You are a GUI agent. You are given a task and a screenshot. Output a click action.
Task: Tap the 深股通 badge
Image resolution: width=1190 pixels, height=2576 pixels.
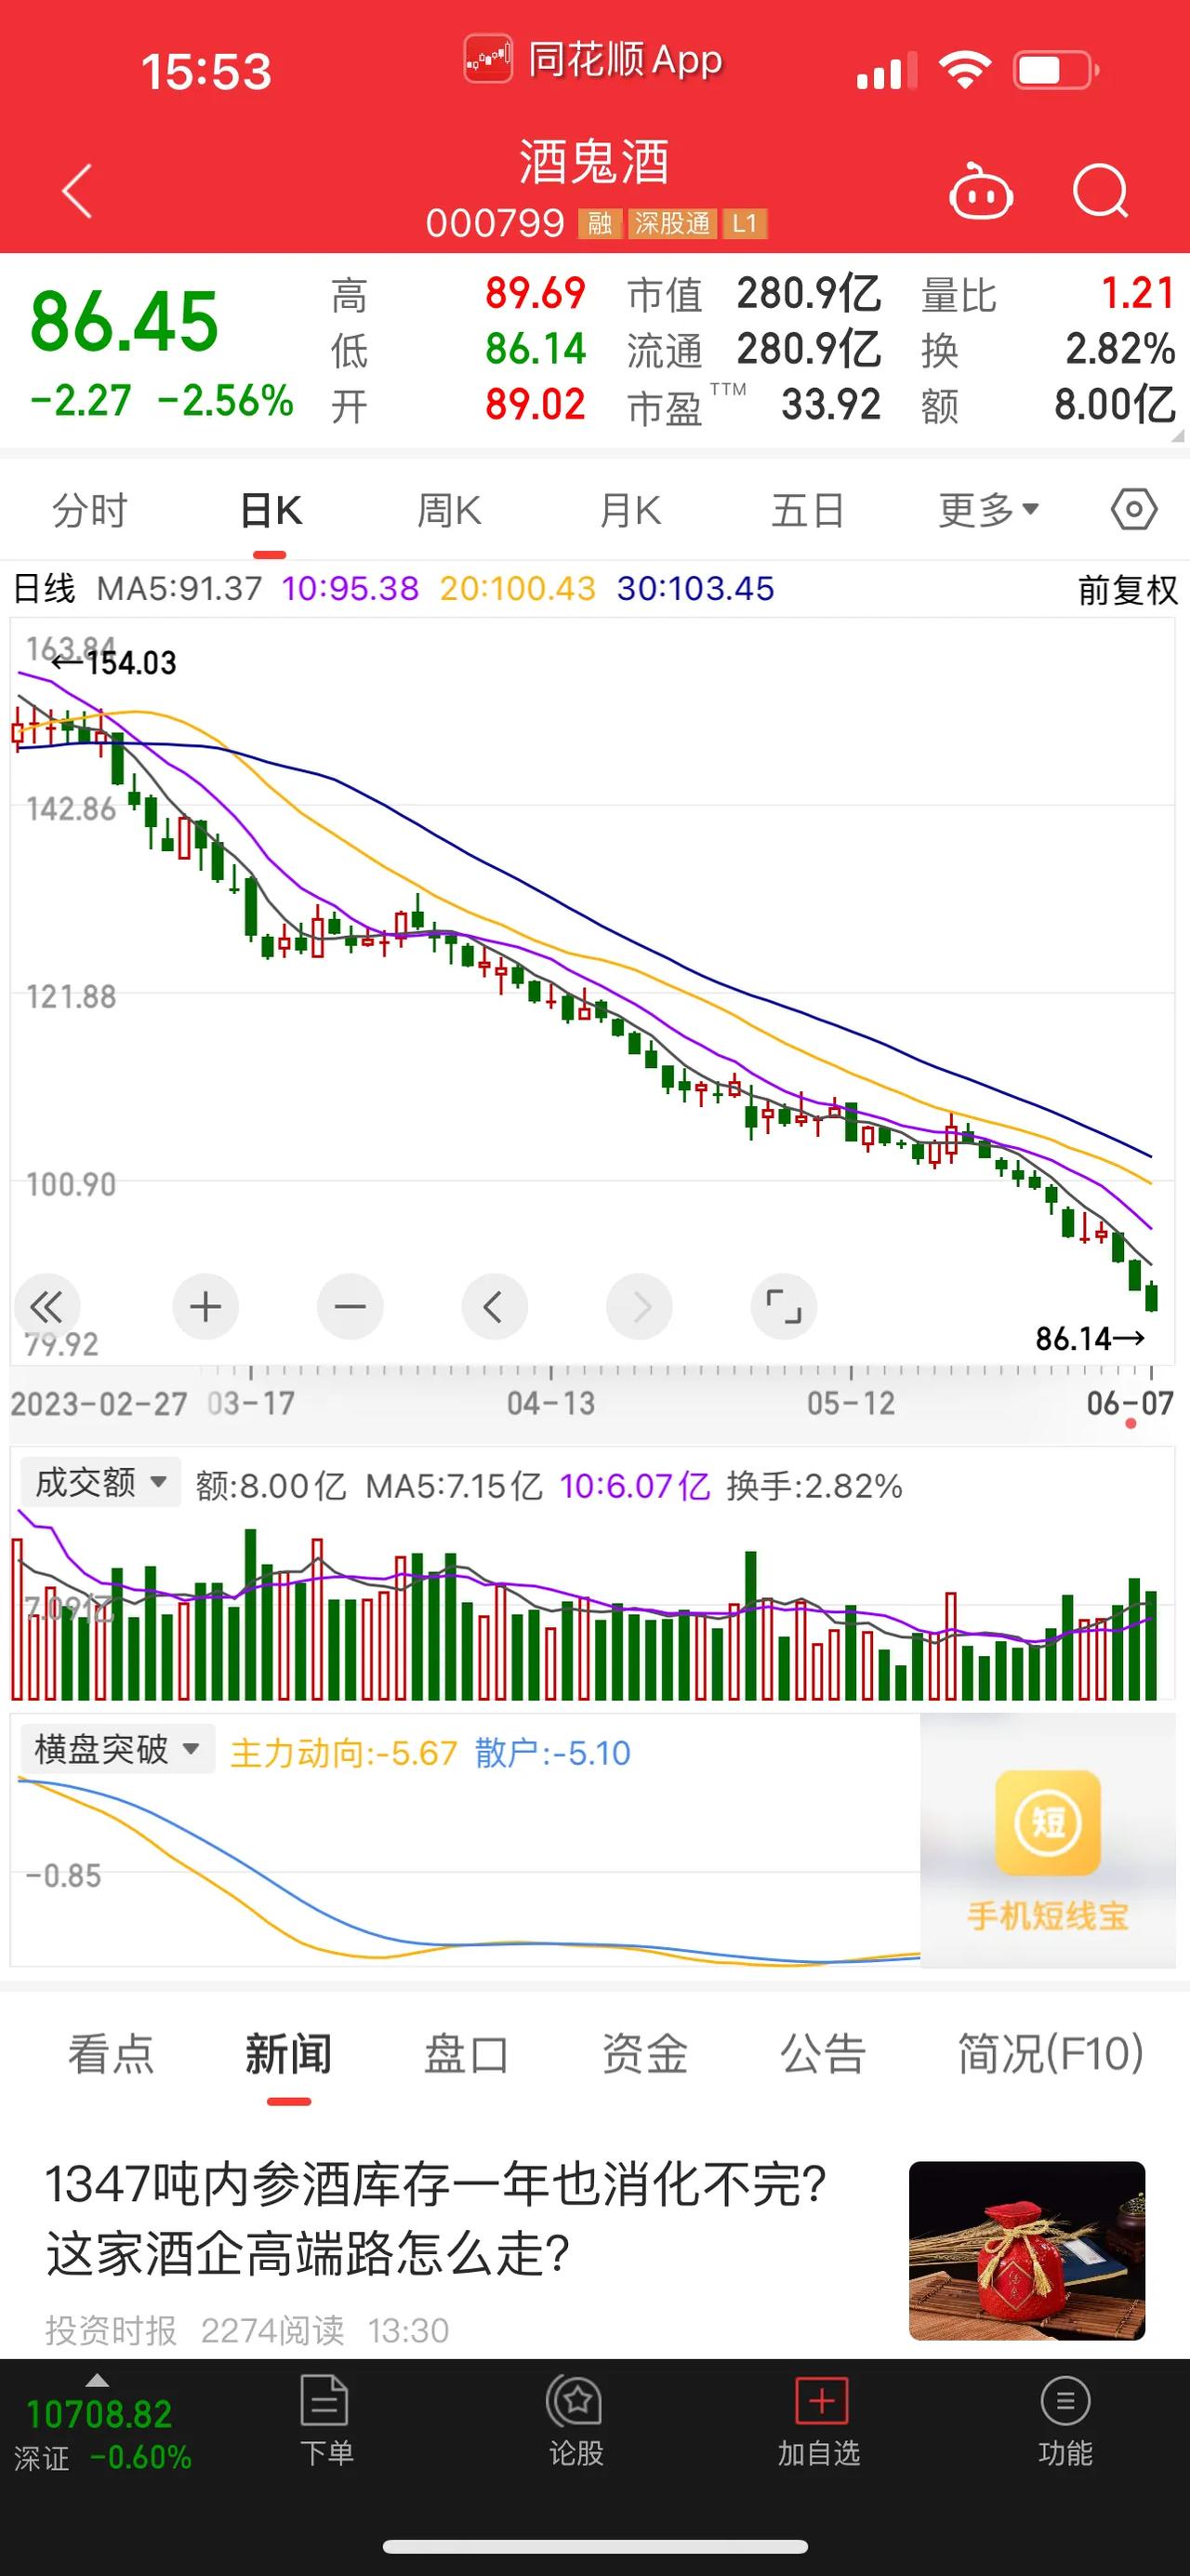click(x=672, y=223)
